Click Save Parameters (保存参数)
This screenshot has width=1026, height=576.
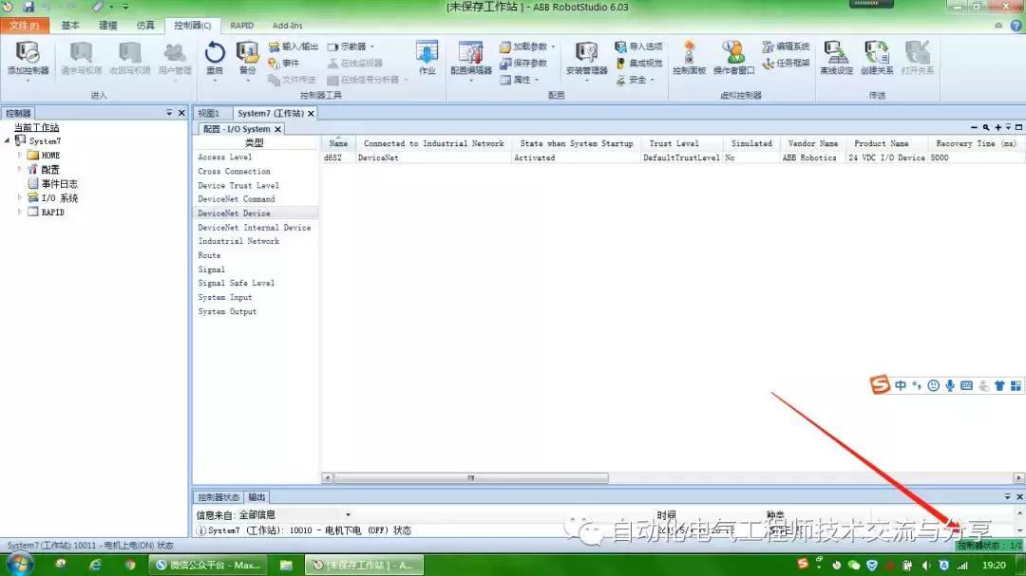tap(523, 63)
